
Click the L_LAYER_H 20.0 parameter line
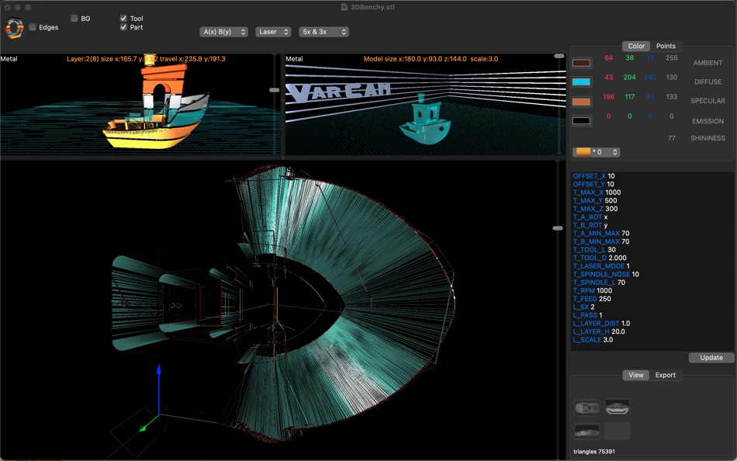[599, 331]
